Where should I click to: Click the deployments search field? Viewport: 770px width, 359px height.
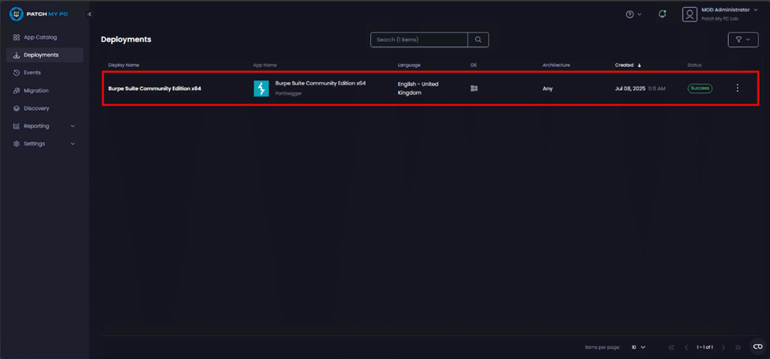click(419, 39)
